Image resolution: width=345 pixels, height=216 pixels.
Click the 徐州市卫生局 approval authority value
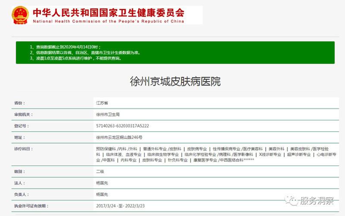click(107, 115)
